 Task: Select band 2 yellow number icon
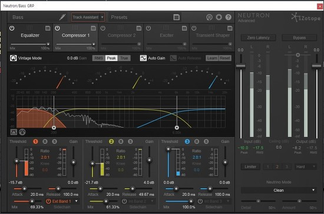click(111, 142)
